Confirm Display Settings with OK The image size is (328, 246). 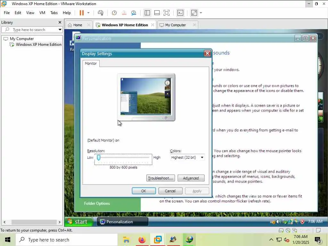(x=144, y=191)
